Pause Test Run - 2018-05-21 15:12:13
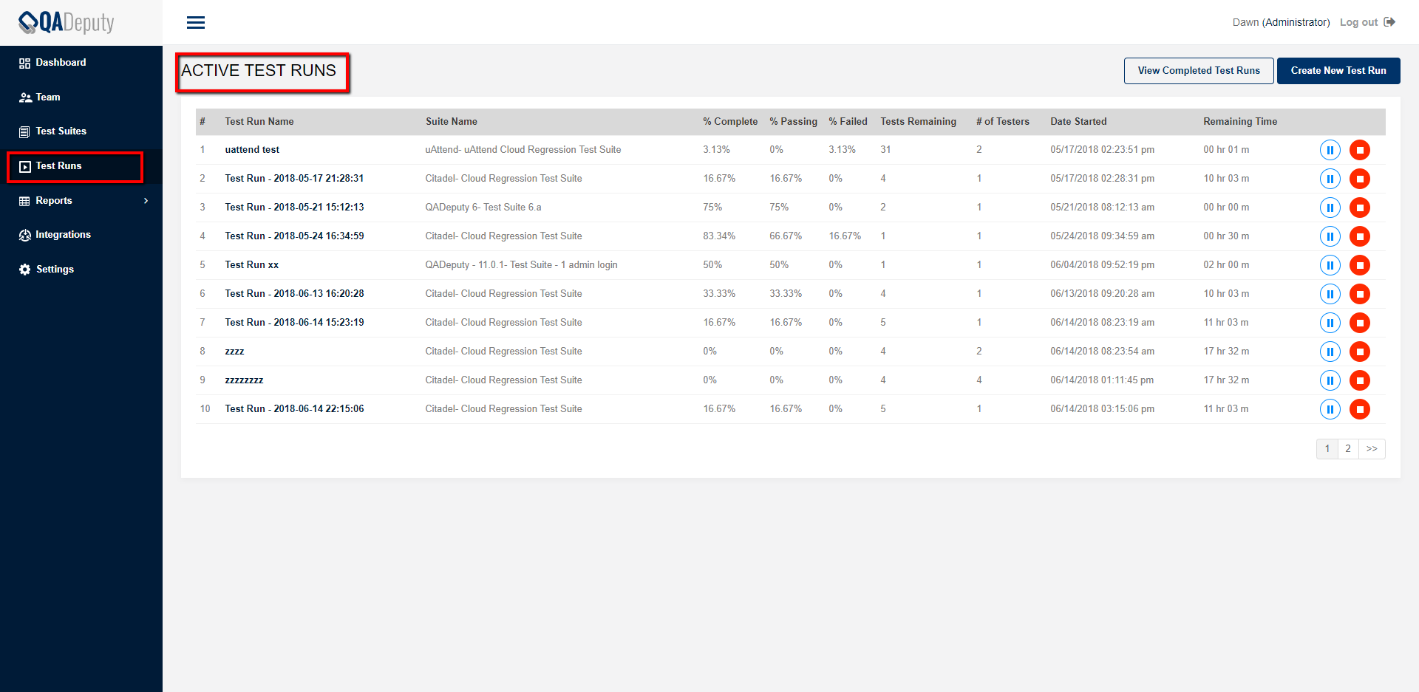Image resolution: width=1419 pixels, height=692 pixels. tap(1330, 208)
